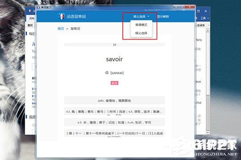Click the pink 解释 button under the phonetics

click(x=115, y=83)
